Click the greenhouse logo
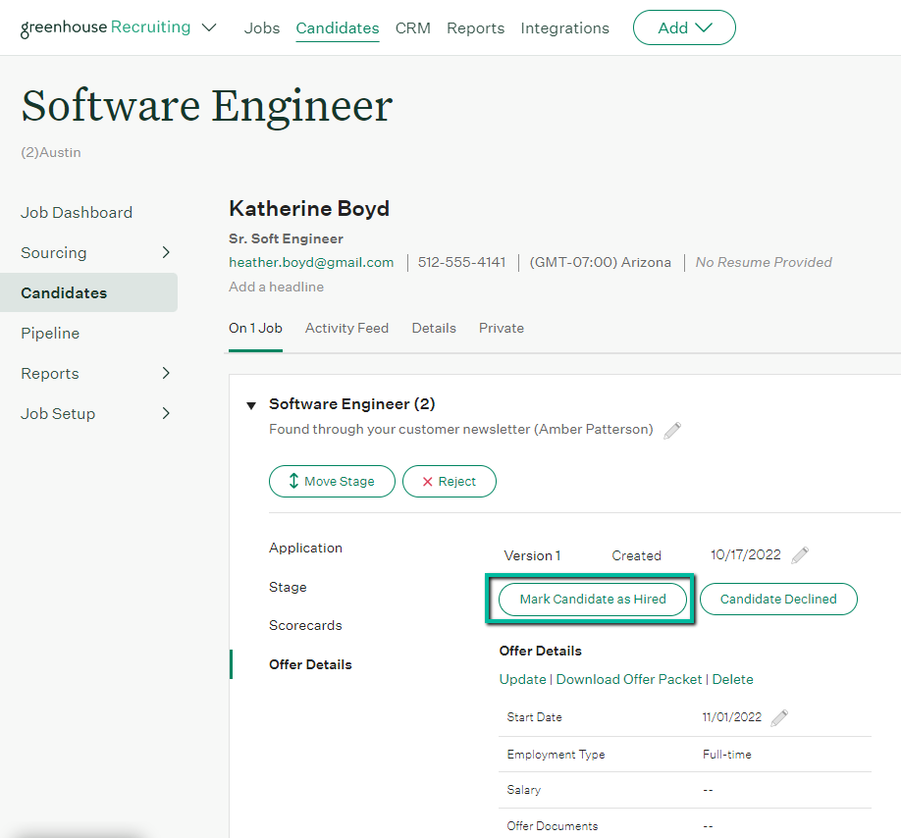Screen dimensions: 901x838 tap(63, 27)
